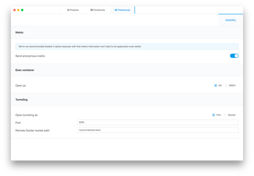The width and height of the screenshot is (254, 176).
Task: Choose Socket for tunneling
Action: (x=225, y=115)
